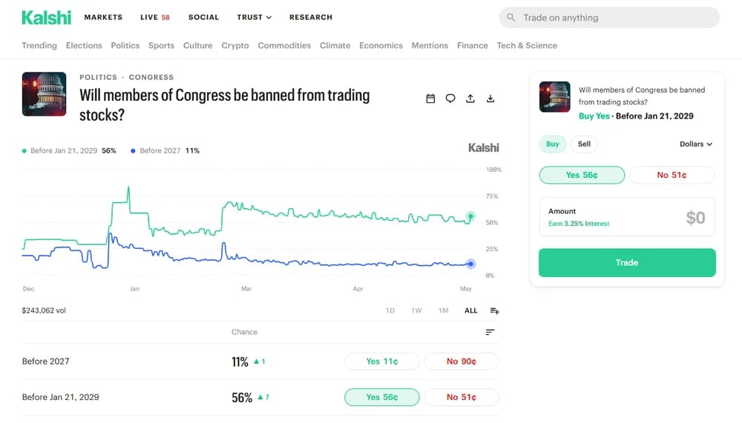This screenshot has width=742, height=423.
Task: Click the download icon near the title
Action: click(x=490, y=99)
